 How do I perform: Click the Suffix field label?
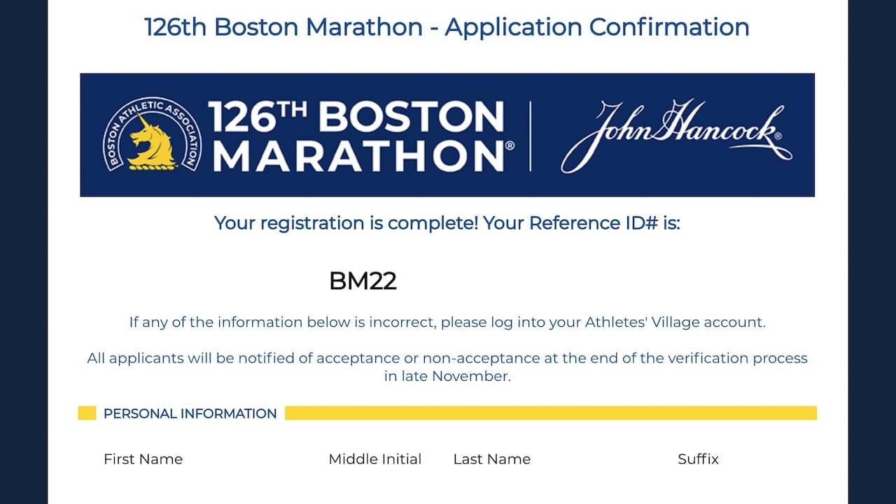tap(698, 459)
